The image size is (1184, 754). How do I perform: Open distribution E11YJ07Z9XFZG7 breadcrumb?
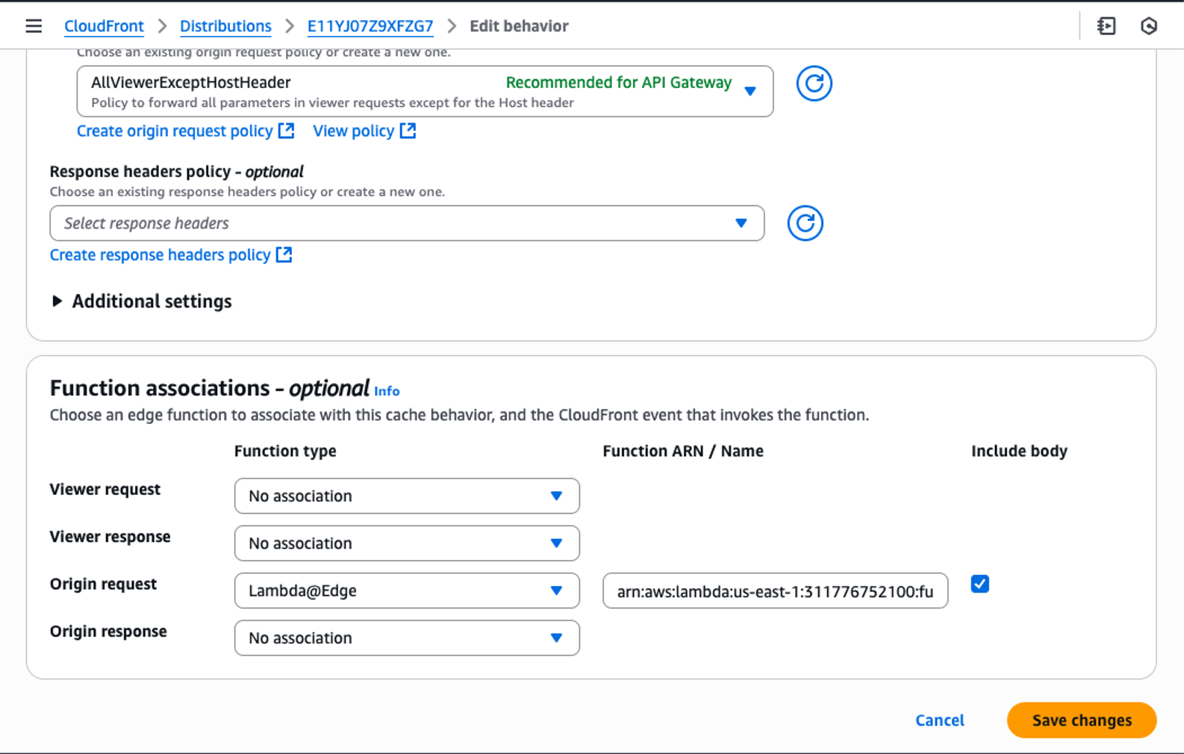click(370, 26)
